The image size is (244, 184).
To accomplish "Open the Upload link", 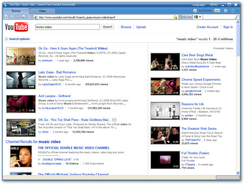I will 141,27.
